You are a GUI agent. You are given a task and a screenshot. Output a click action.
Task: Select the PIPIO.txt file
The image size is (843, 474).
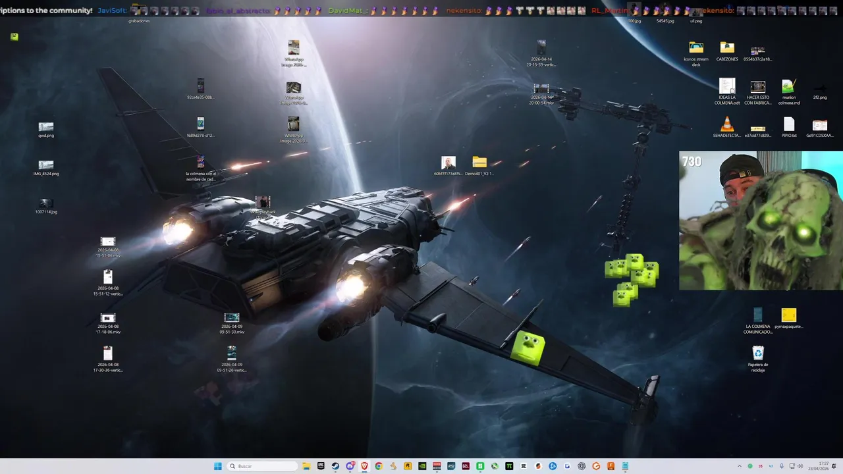(x=789, y=127)
